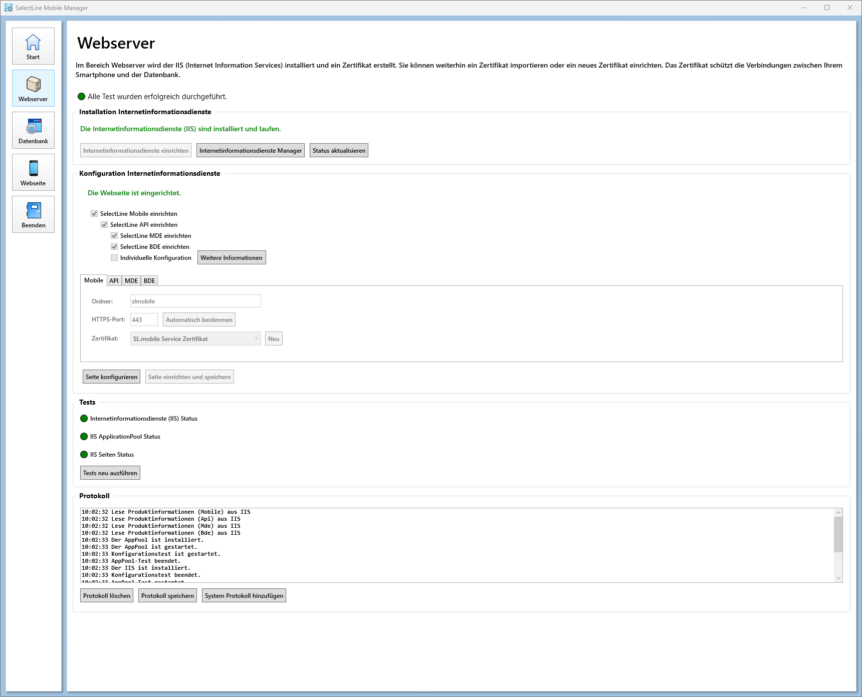Toggle SelectLine MDE einrichten checkbox
Viewport: 862px width, 697px height.
(x=114, y=236)
